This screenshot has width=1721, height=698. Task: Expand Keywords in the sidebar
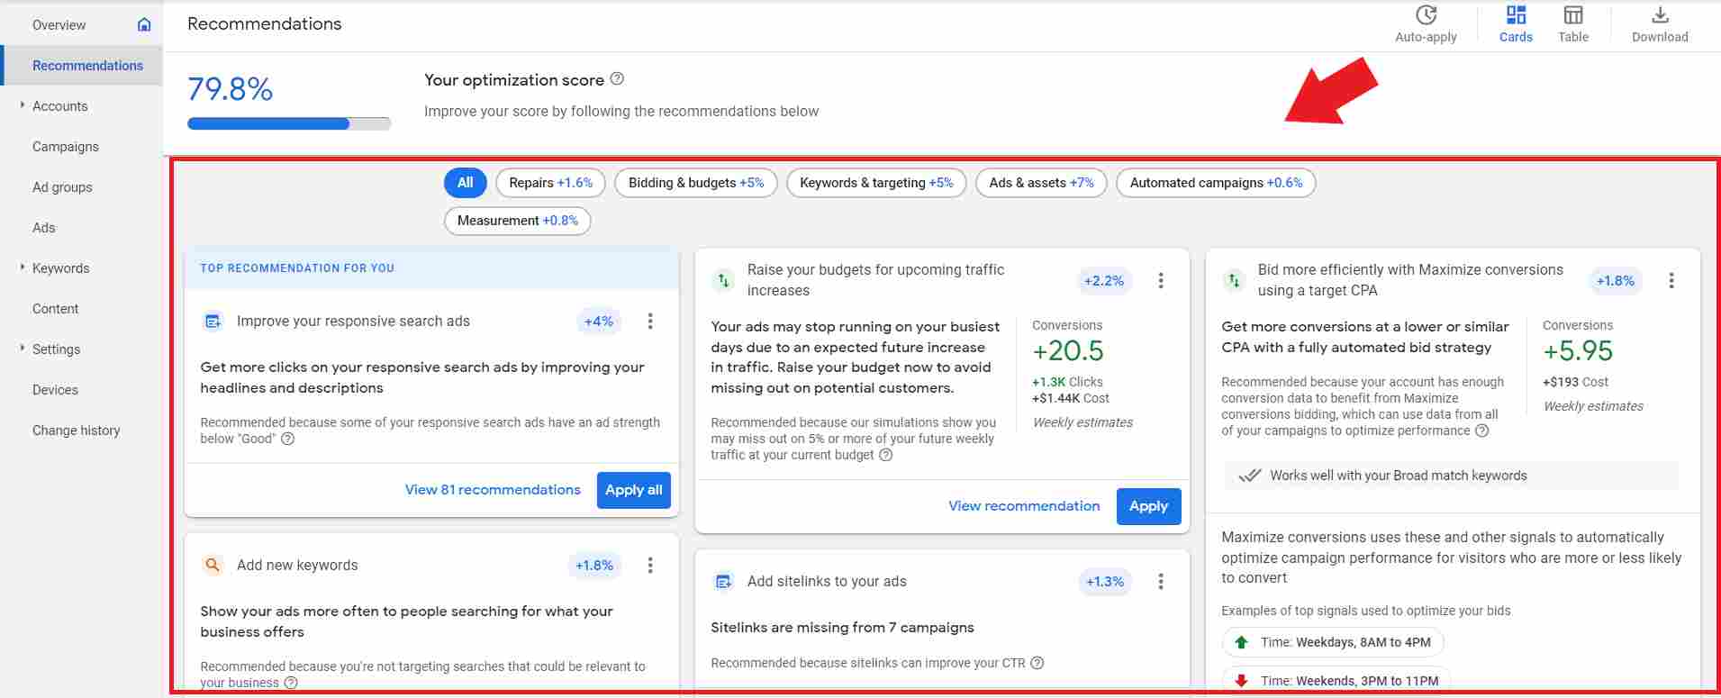click(23, 267)
